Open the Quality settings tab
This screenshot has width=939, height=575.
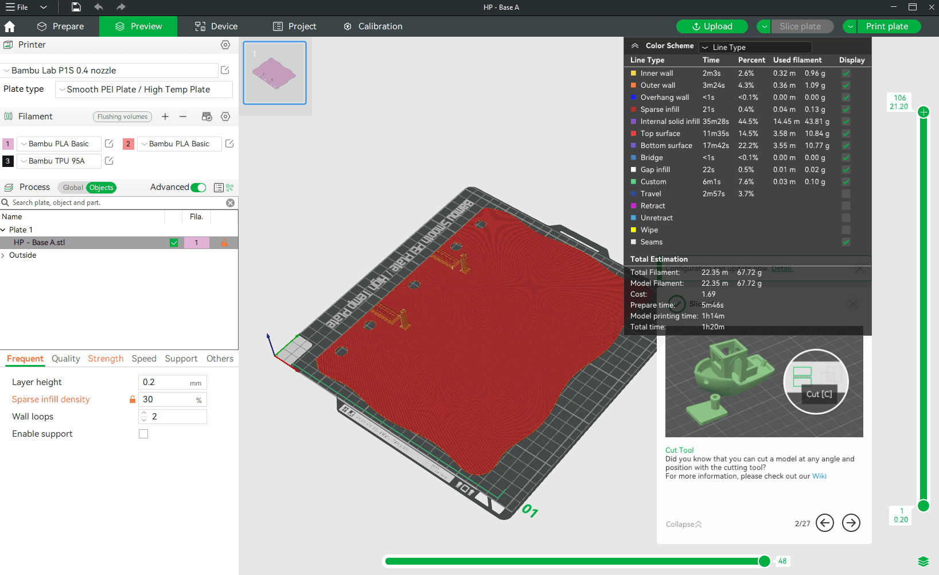65,359
